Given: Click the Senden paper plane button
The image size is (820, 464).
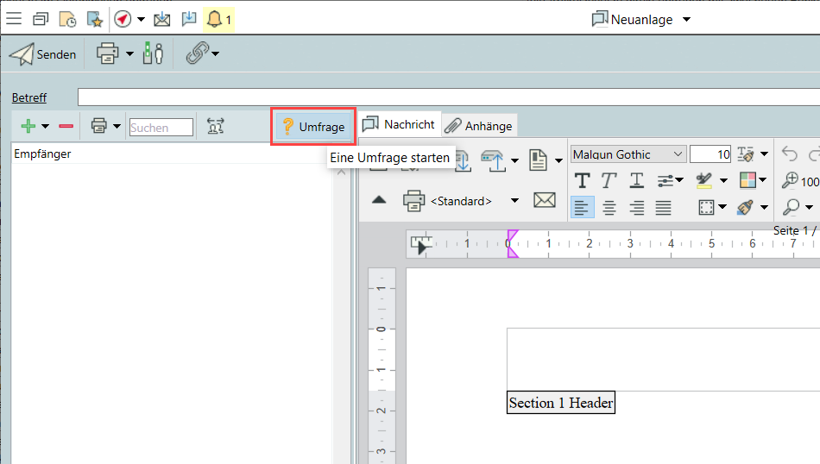Looking at the screenshot, I should click(x=43, y=54).
